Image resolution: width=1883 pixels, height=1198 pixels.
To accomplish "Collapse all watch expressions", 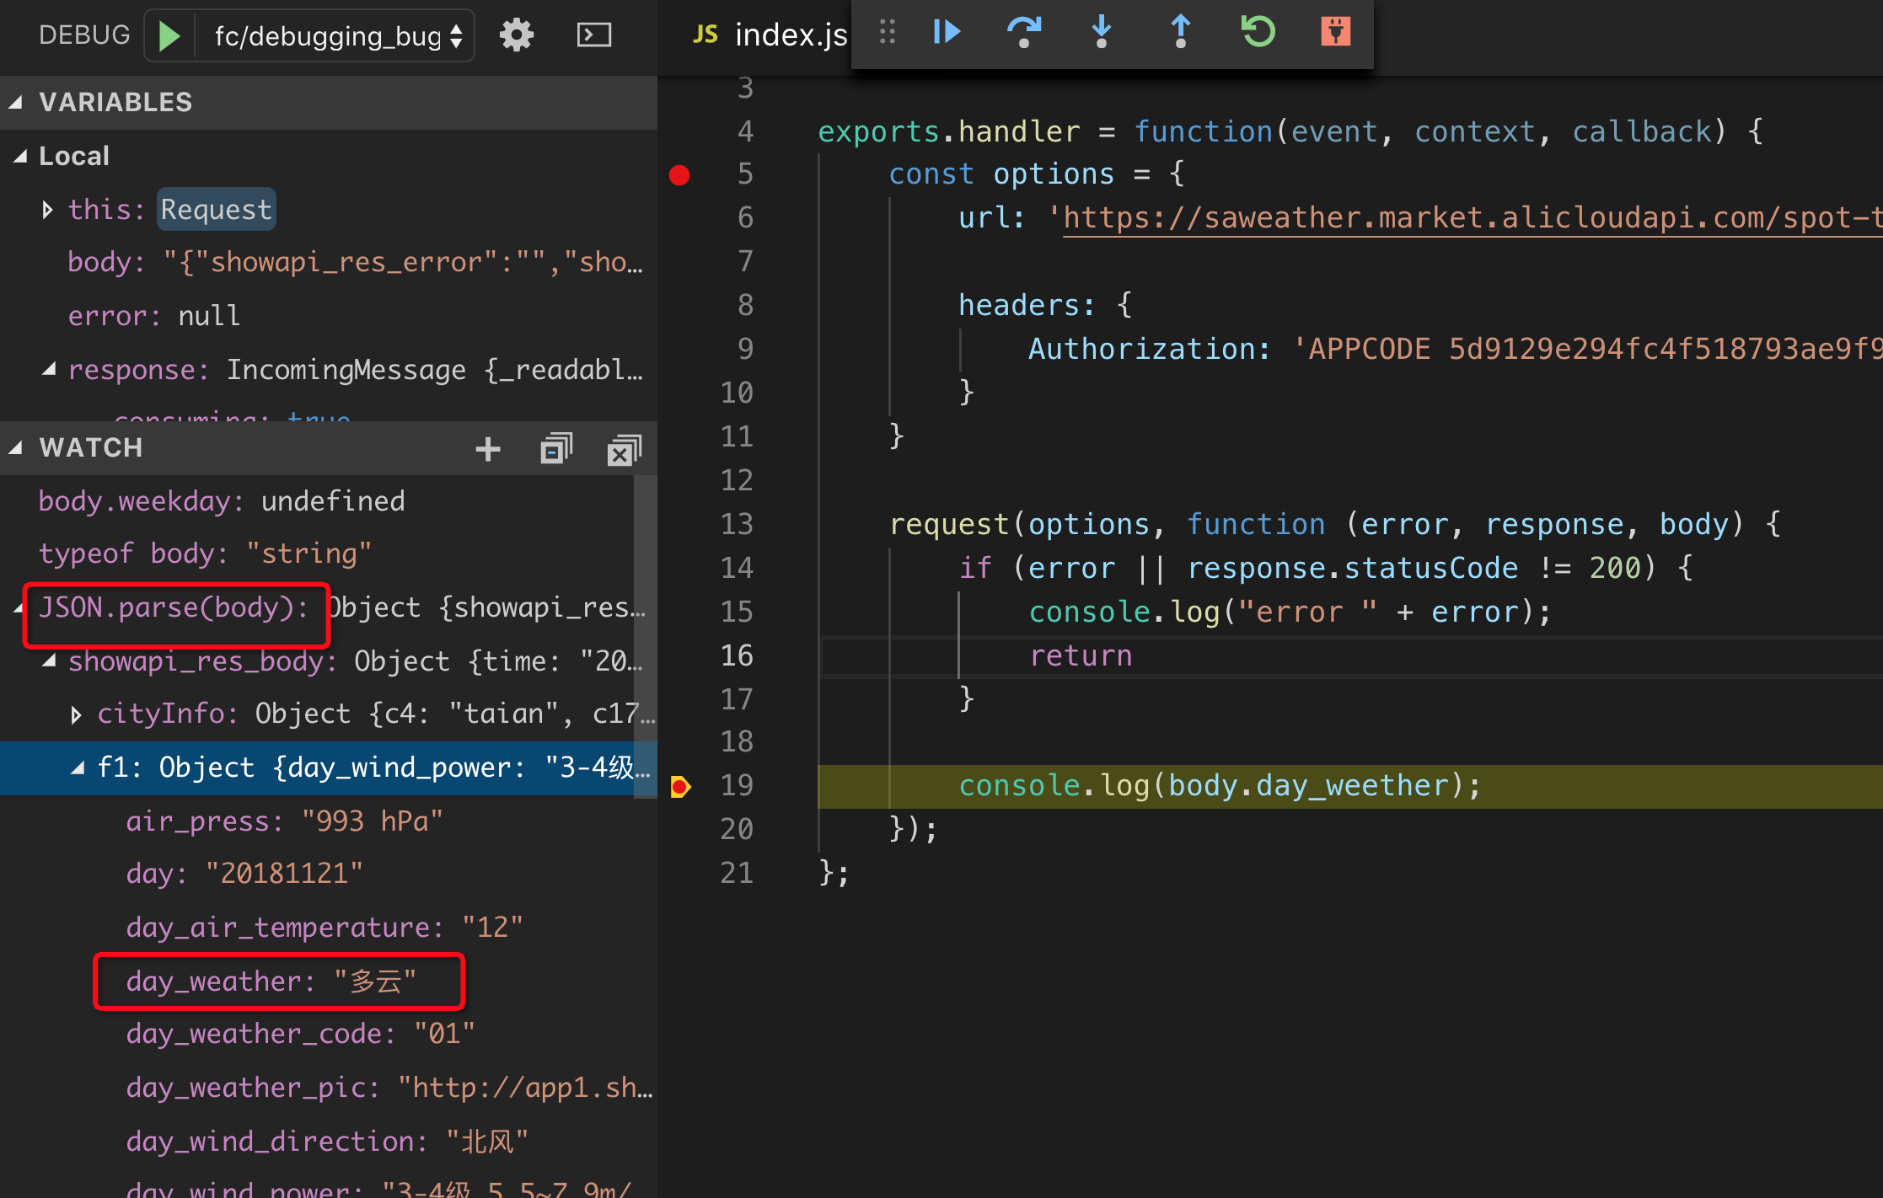I will [x=555, y=449].
